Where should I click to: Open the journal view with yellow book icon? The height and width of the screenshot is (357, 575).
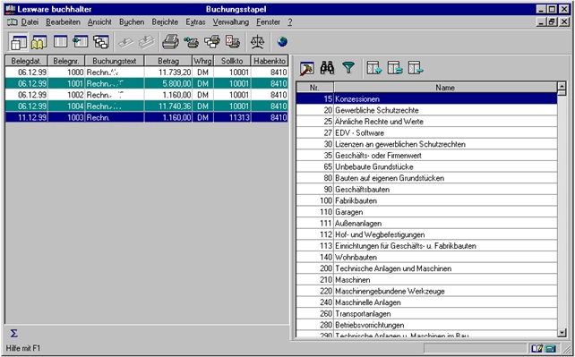pos(39,42)
